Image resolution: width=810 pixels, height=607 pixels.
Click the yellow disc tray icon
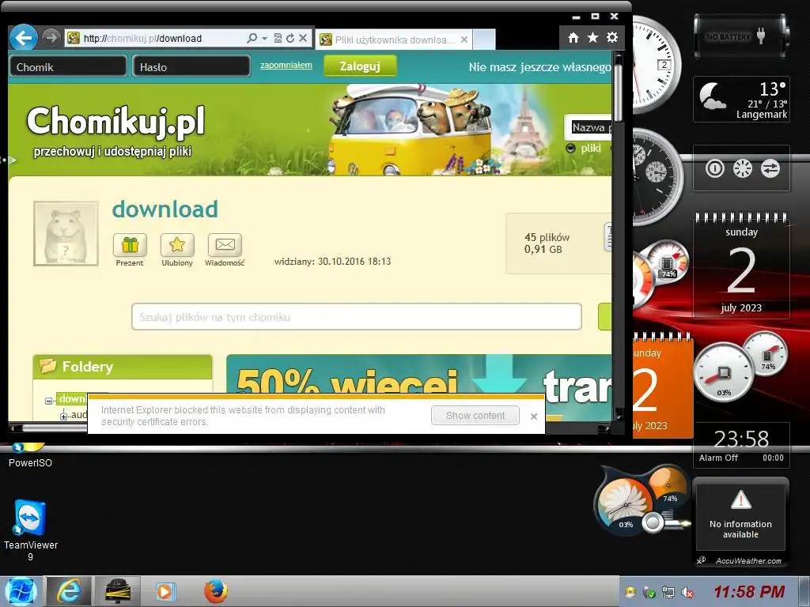point(630,592)
